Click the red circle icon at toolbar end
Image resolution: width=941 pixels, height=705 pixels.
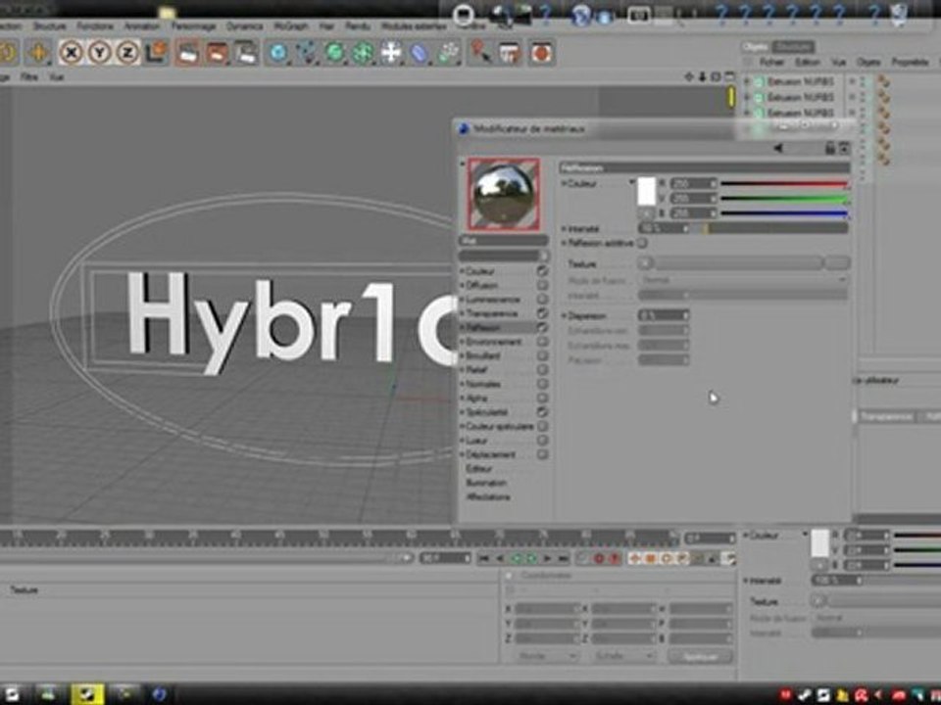tap(541, 53)
